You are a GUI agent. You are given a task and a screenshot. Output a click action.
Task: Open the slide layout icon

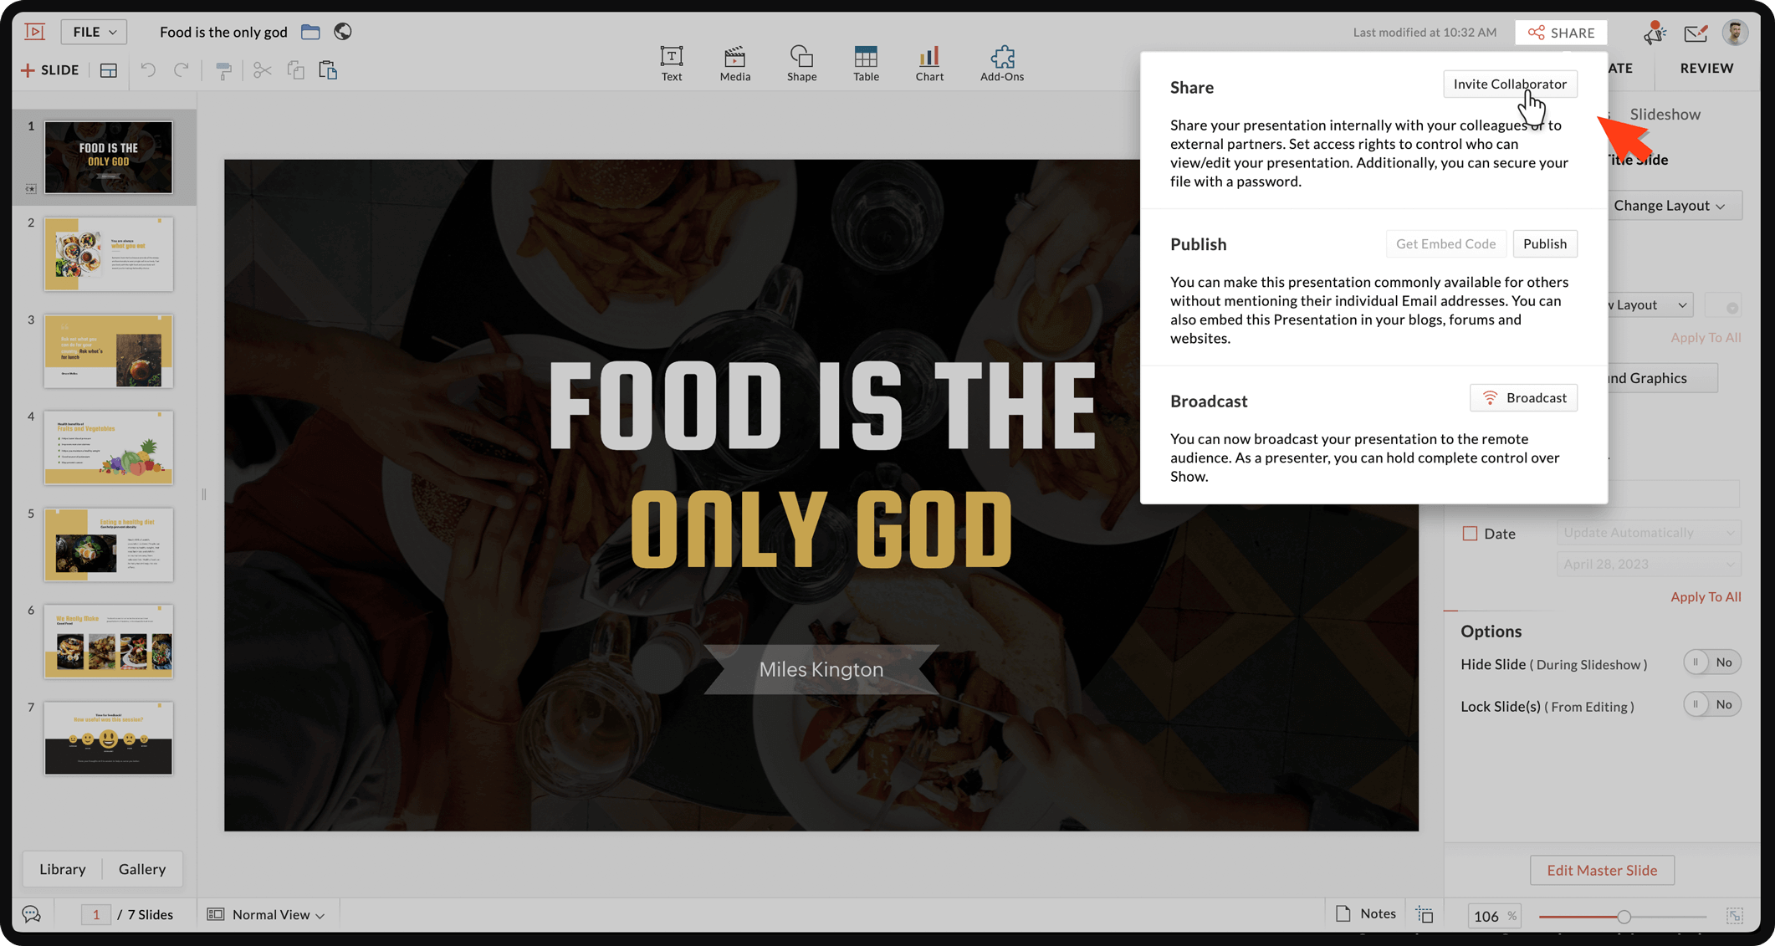pyautogui.click(x=109, y=70)
